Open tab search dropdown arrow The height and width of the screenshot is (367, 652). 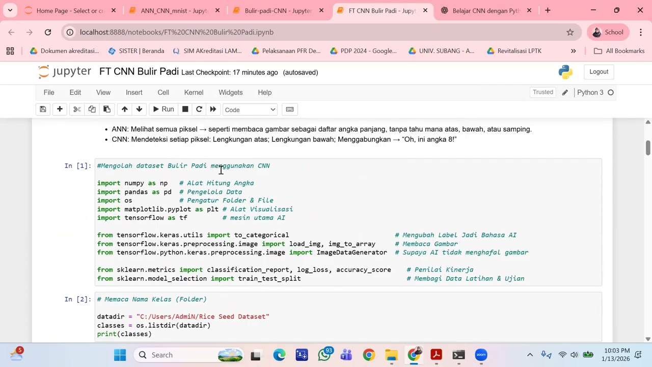tap(10, 10)
